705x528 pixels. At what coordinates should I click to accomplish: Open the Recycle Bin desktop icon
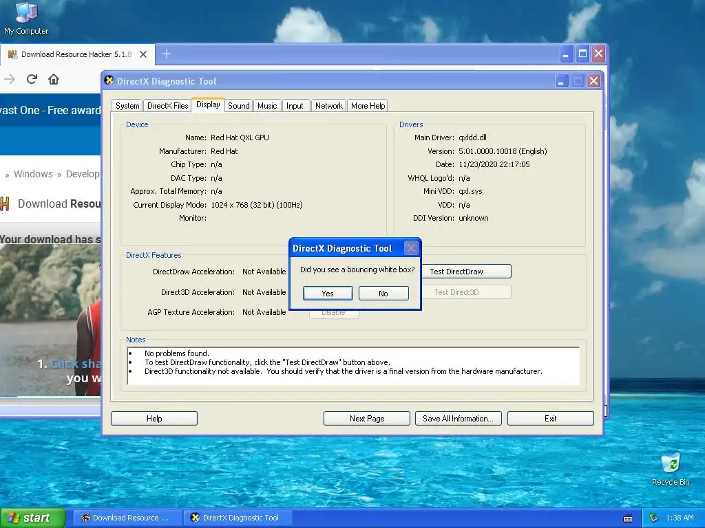pyautogui.click(x=671, y=469)
